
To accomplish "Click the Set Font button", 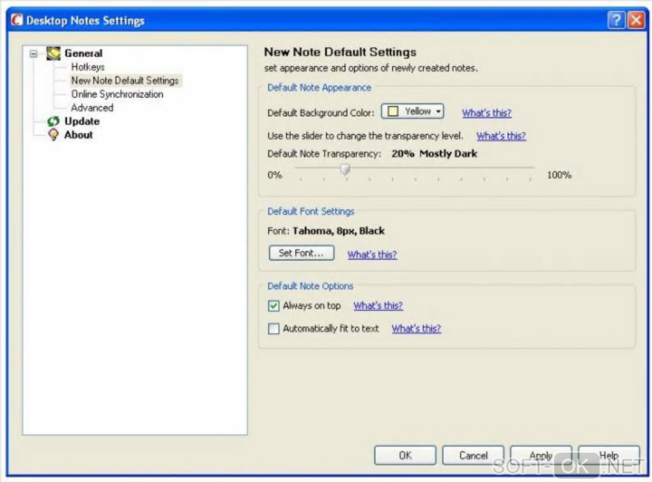I will click(301, 253).
